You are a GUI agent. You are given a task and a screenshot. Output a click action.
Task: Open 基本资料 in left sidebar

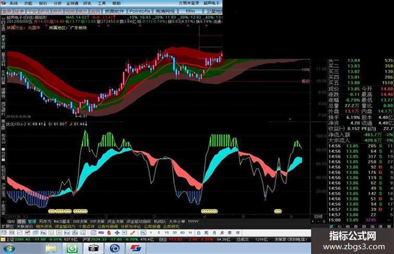point(3,60)
